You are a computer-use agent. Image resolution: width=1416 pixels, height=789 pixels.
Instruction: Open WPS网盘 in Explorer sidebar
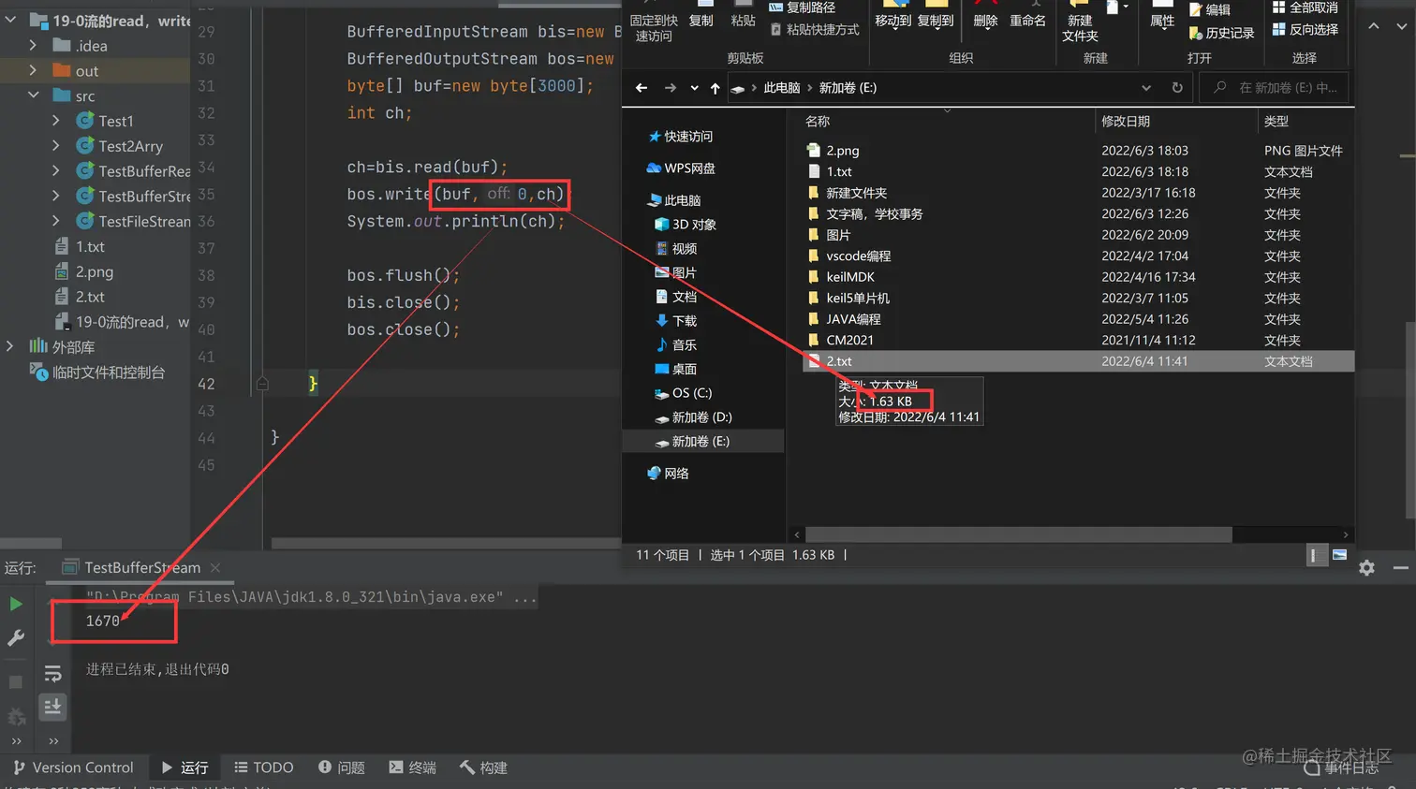(x=681, y=168)
